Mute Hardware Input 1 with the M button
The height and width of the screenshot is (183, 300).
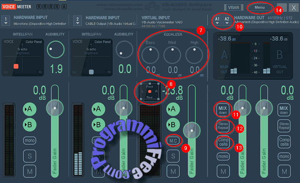(x=29, y=172)
